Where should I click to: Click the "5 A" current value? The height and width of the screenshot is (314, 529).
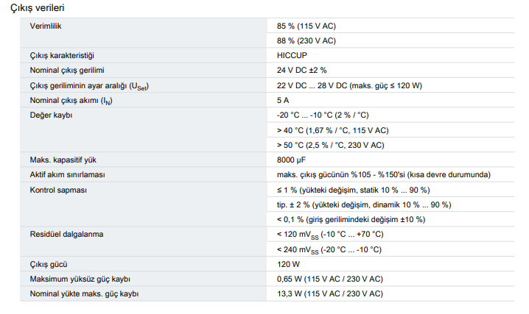pos(283,100)
